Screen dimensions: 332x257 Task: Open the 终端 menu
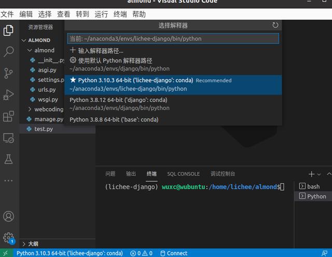120,14
